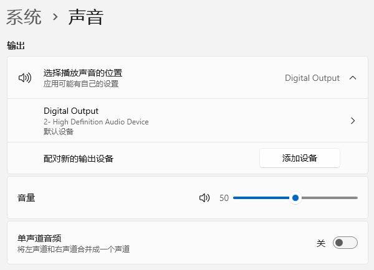Open Digital Output properties via the right chevron

pyautogui.click(x=353, y=121)
